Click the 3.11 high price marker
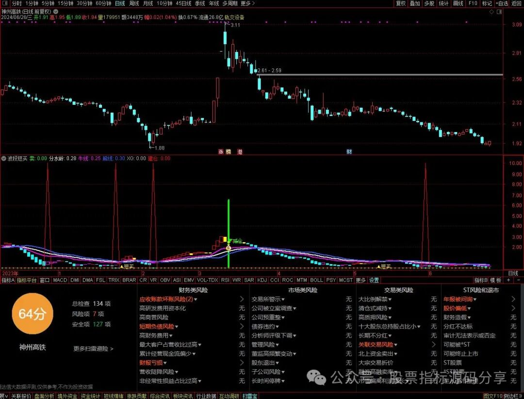Viewport: 524px width, 399px height. click(x=235, y=25)
